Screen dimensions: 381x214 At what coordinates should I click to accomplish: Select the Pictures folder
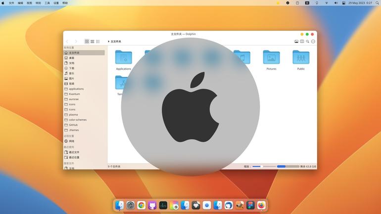[272, 60]
